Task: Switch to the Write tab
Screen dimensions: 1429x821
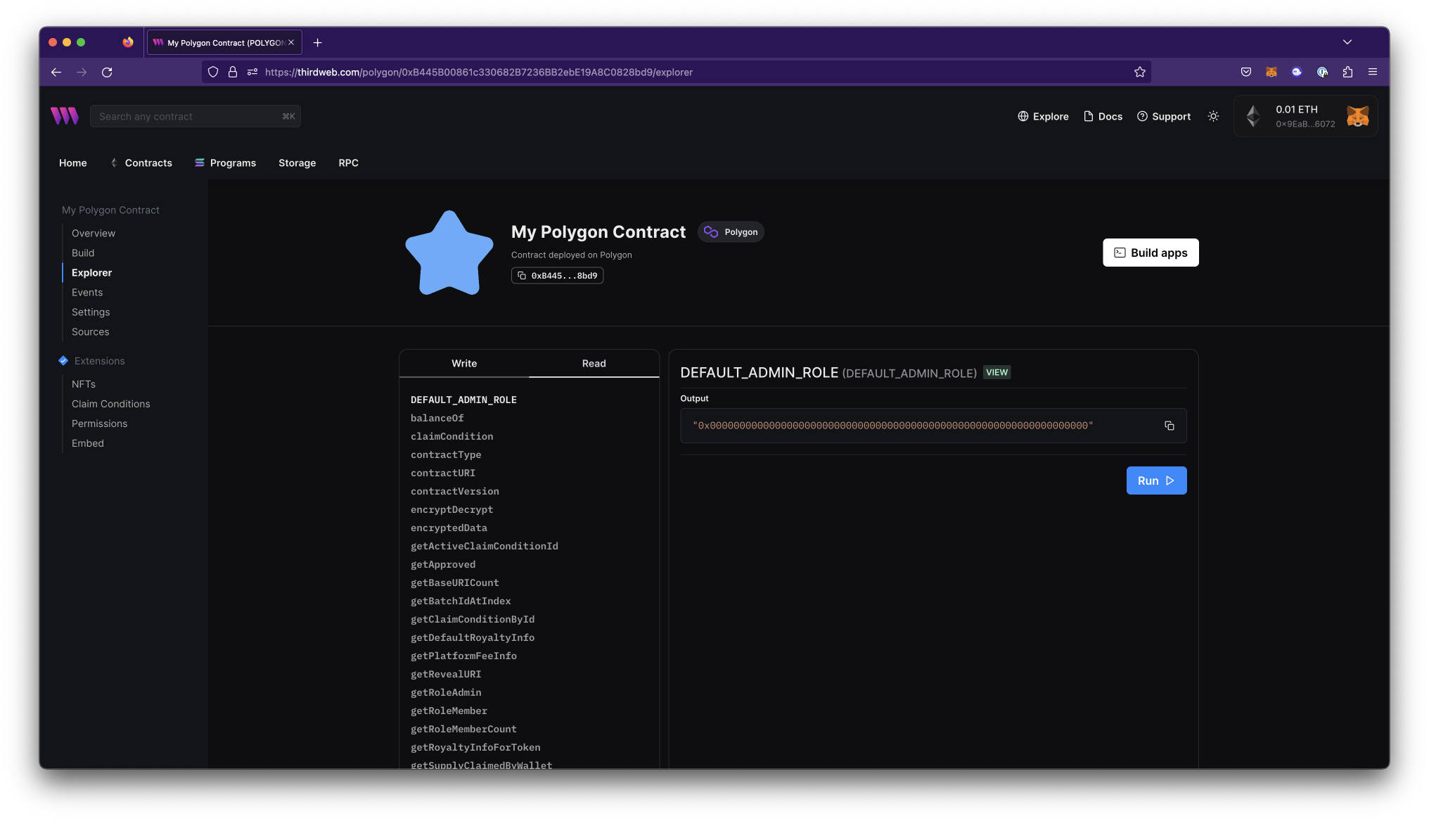Action: point(463,363)
